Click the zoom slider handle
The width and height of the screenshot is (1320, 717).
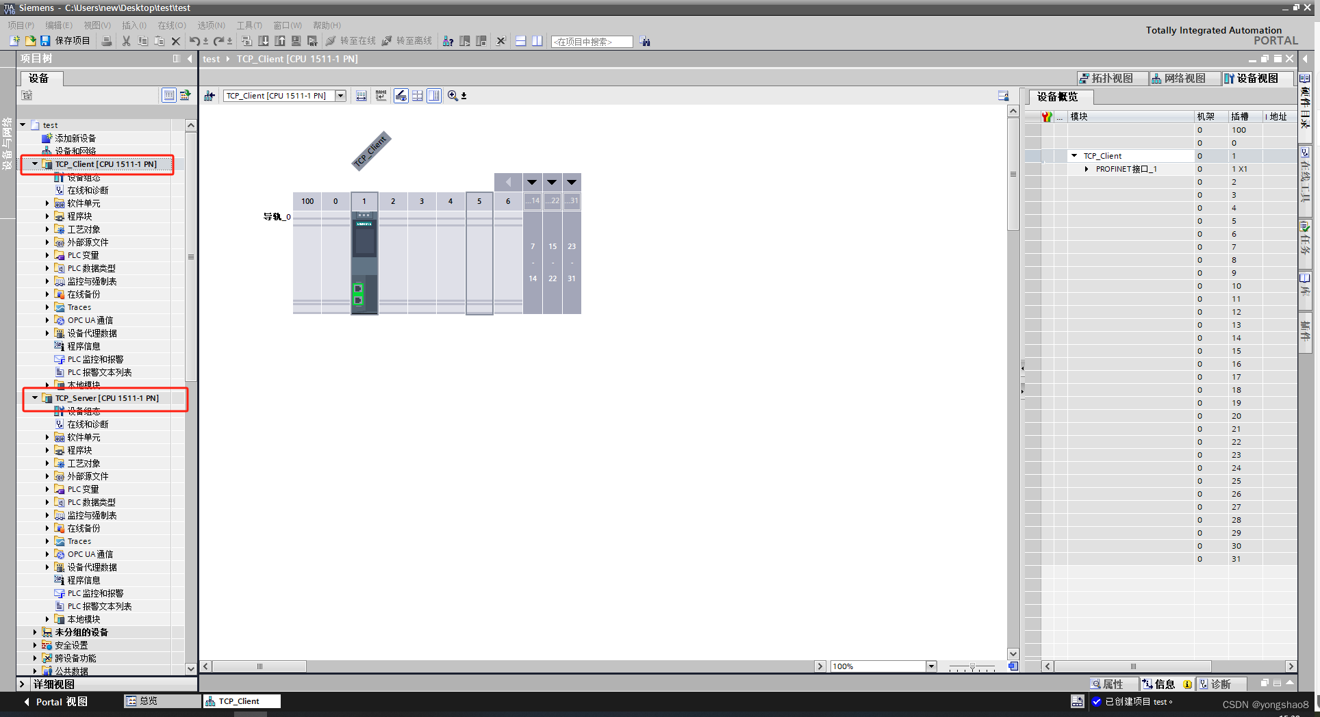[972, 666]
